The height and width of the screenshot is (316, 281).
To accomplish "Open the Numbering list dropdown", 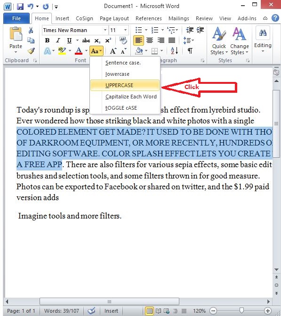I will click(x=162, y=30).
